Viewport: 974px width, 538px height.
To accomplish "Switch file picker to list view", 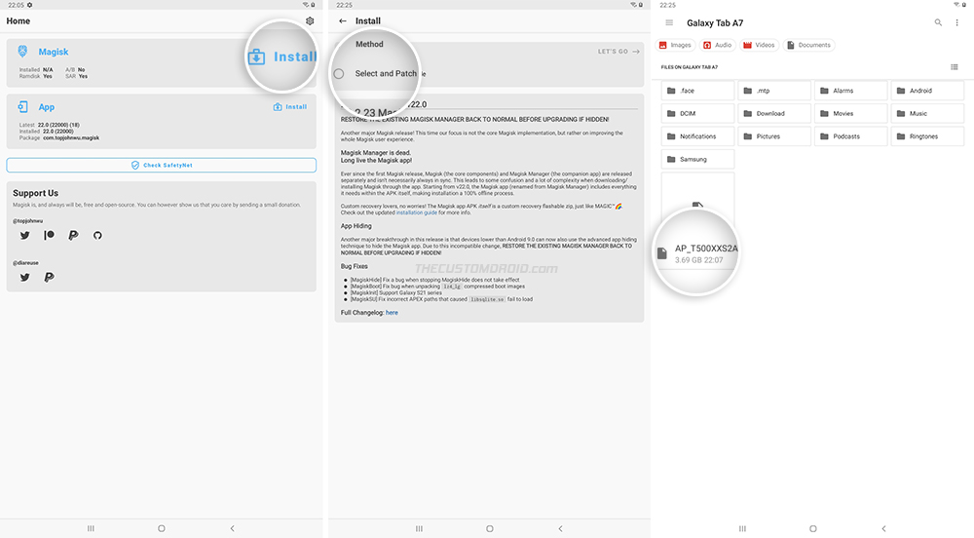I will [x=955, y=67].
